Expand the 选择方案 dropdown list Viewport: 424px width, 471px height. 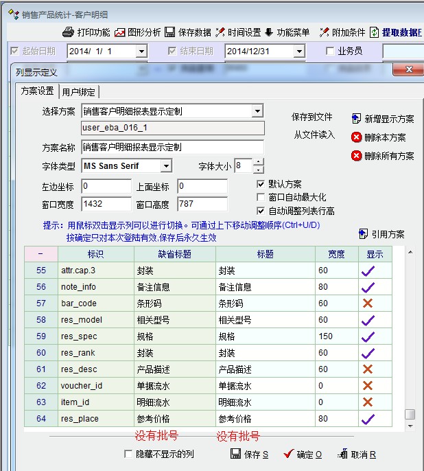pyautogui.click(x=257, y=111)
